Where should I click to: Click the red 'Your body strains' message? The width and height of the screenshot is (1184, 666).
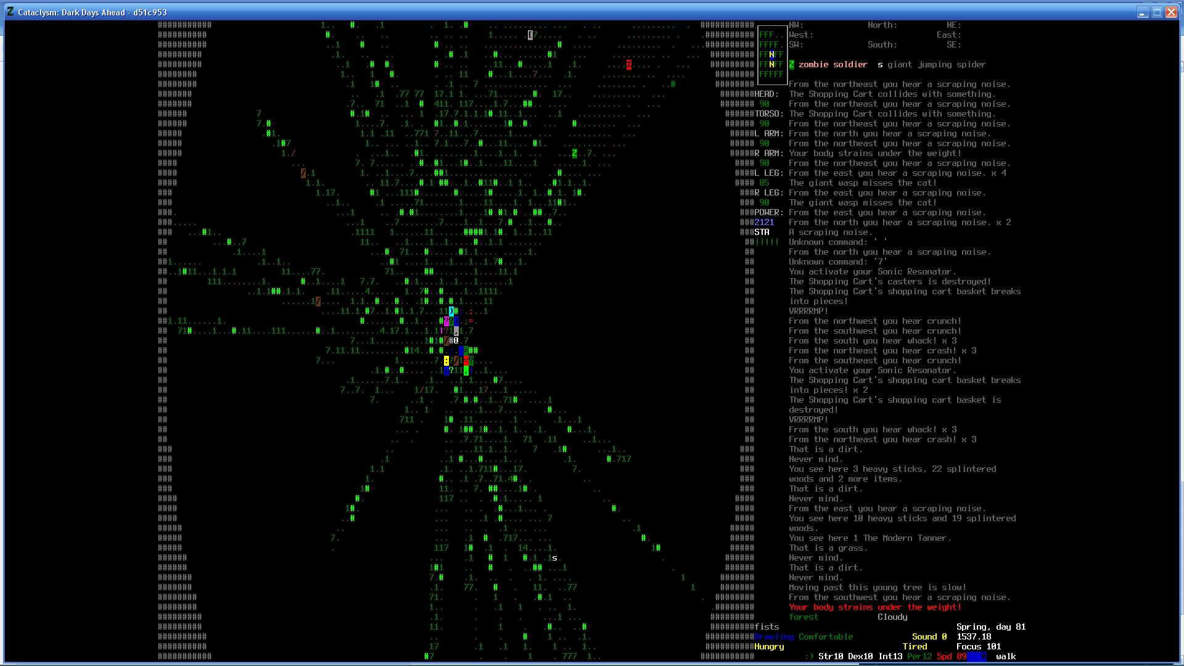pos(874,607)
